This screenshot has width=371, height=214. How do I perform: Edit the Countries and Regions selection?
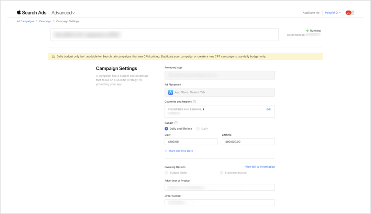pyautogui.click(x=269, y=109)
